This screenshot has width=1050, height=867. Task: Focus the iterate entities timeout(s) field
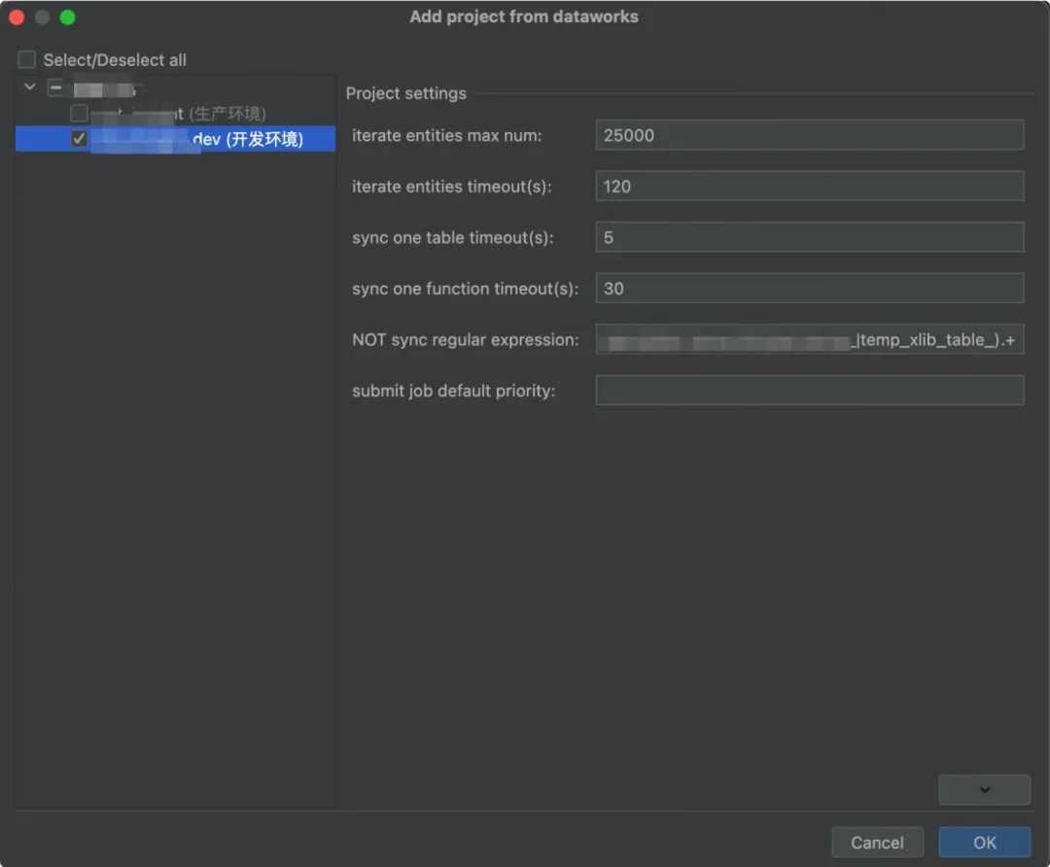click(x=809, y=187)
